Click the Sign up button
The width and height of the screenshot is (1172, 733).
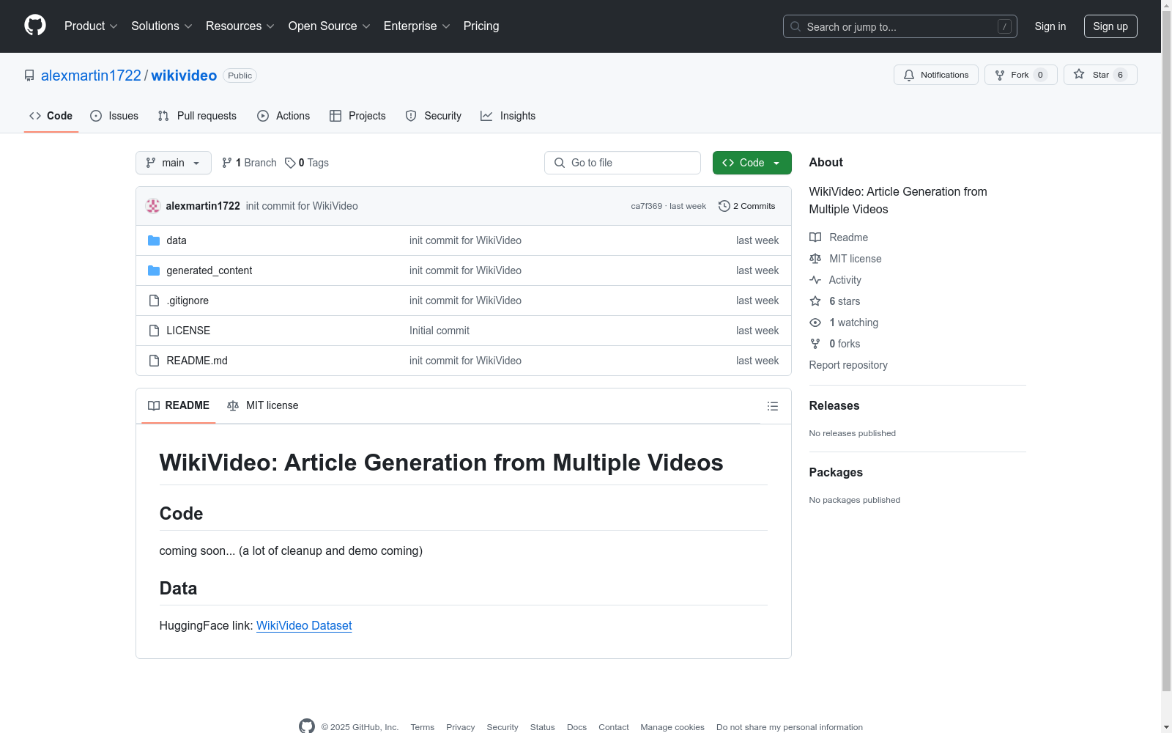click(x=1110, y=26)
